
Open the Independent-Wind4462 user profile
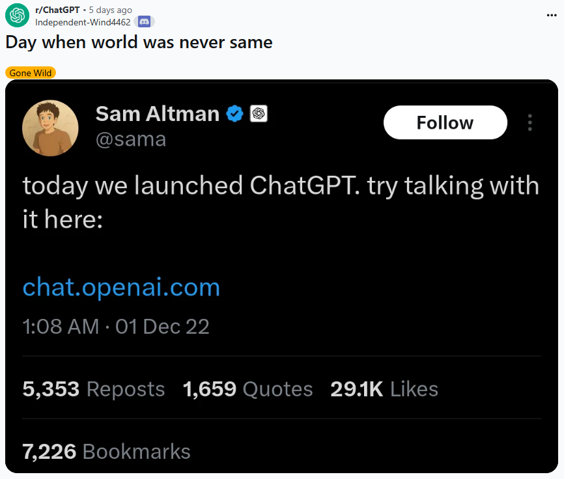pyautogui.click(x=83, y=21)
